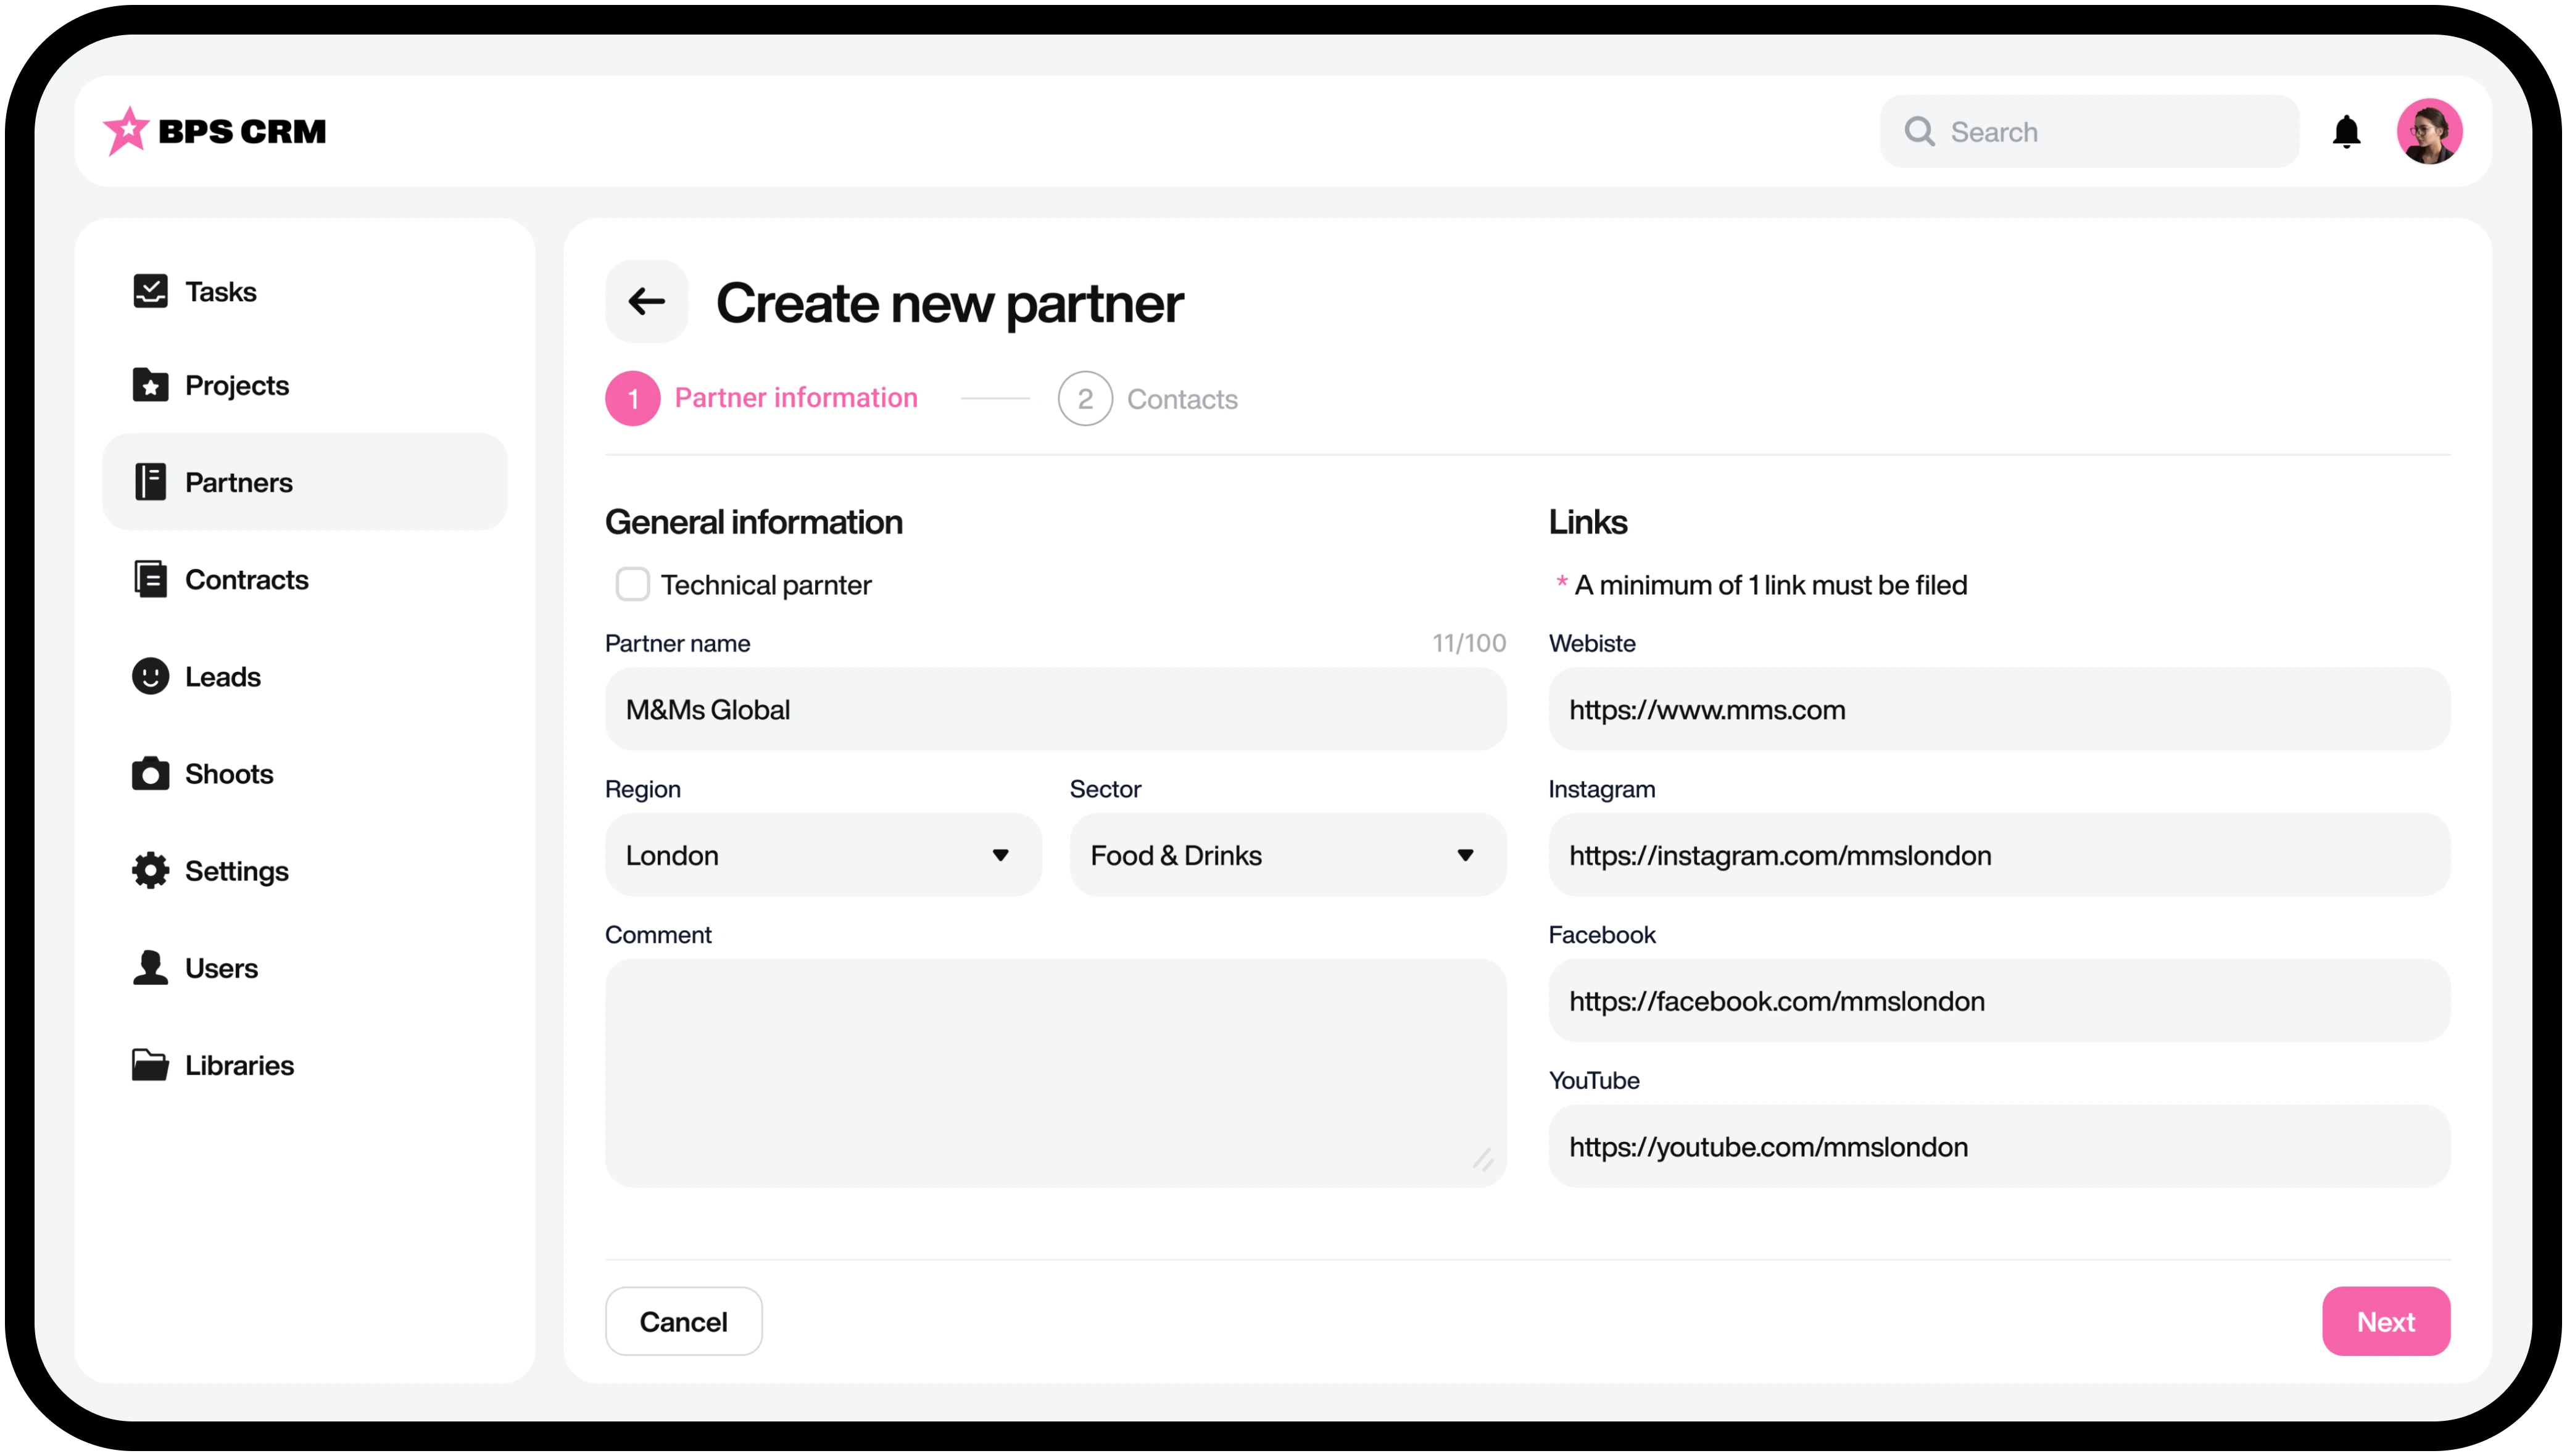This screenshot has width=2567, height=1456.
Task: Open Settings in the sidebar
Action: pos(304,870)
